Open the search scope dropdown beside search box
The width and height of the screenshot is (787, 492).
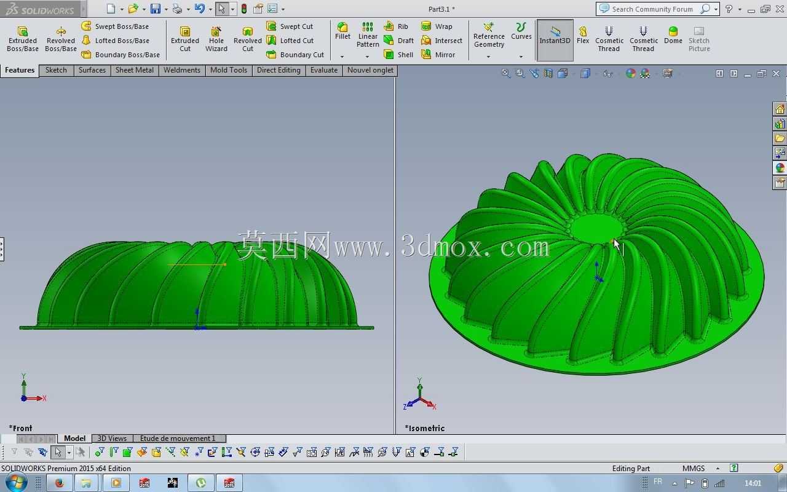pyautogui.click(x=716, y=9)
